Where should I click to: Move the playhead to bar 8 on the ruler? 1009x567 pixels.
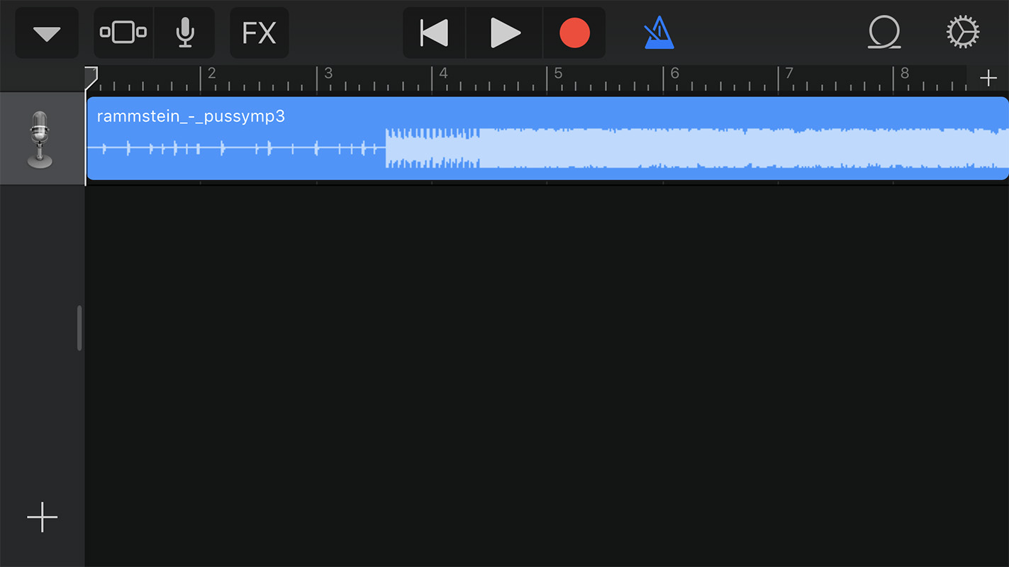tap(905, 74)
